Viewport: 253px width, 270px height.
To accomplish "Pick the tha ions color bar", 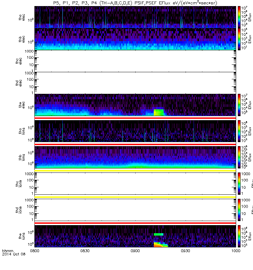I will pyautogui.click(x=239, y=131).
